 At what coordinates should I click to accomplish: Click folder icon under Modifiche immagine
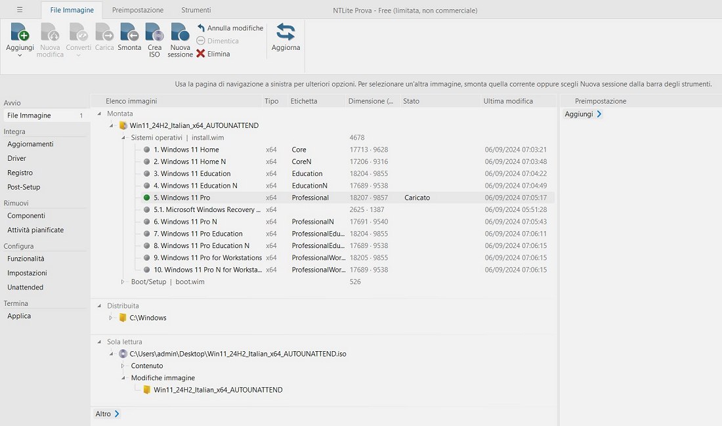147,390
